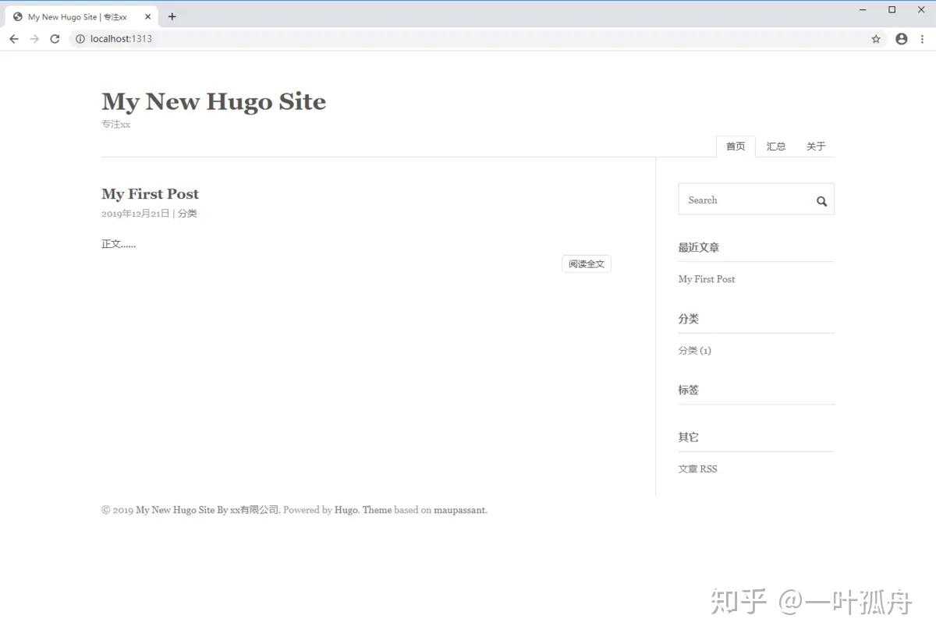Click the maupassant link in footer

coord(459,511)
